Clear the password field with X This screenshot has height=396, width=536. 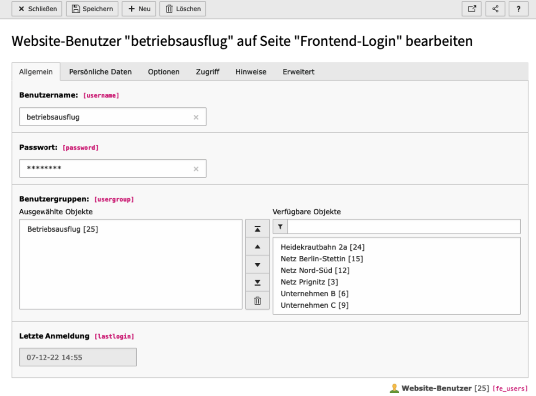(196, 169)
